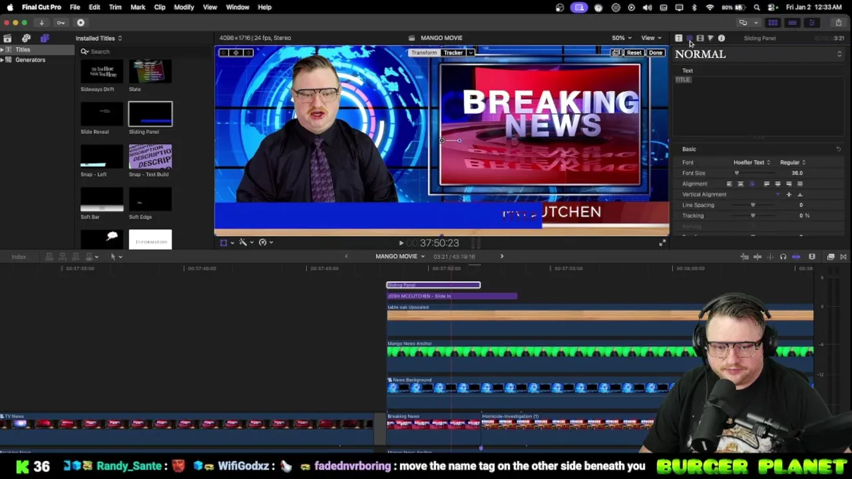Toggle the skimming button in timeline
This screenshot has height=479, width=852.
(x=757, y=257)
